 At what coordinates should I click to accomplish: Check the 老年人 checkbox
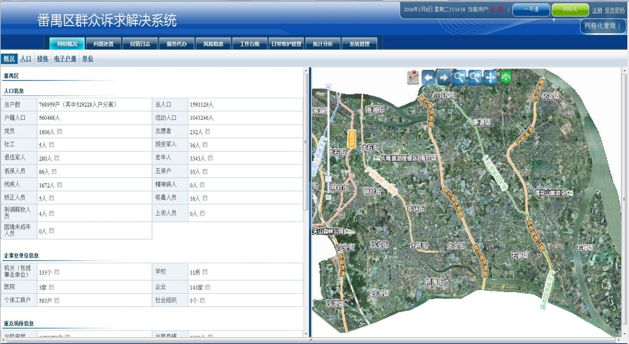tap(210, 158)
